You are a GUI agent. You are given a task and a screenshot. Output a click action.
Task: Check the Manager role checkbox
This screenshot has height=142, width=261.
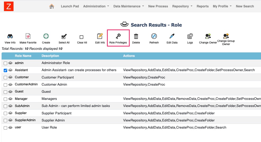pos(5,99)
